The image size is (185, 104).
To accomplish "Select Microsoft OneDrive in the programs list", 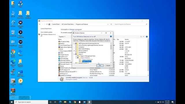I will pos(65,60).
